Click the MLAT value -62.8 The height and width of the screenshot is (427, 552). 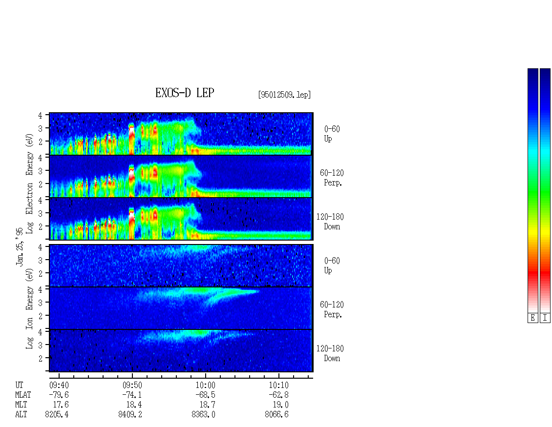[x=279, y=395]
